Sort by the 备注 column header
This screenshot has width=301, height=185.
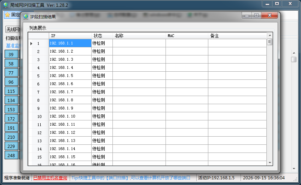coord(237,36)
